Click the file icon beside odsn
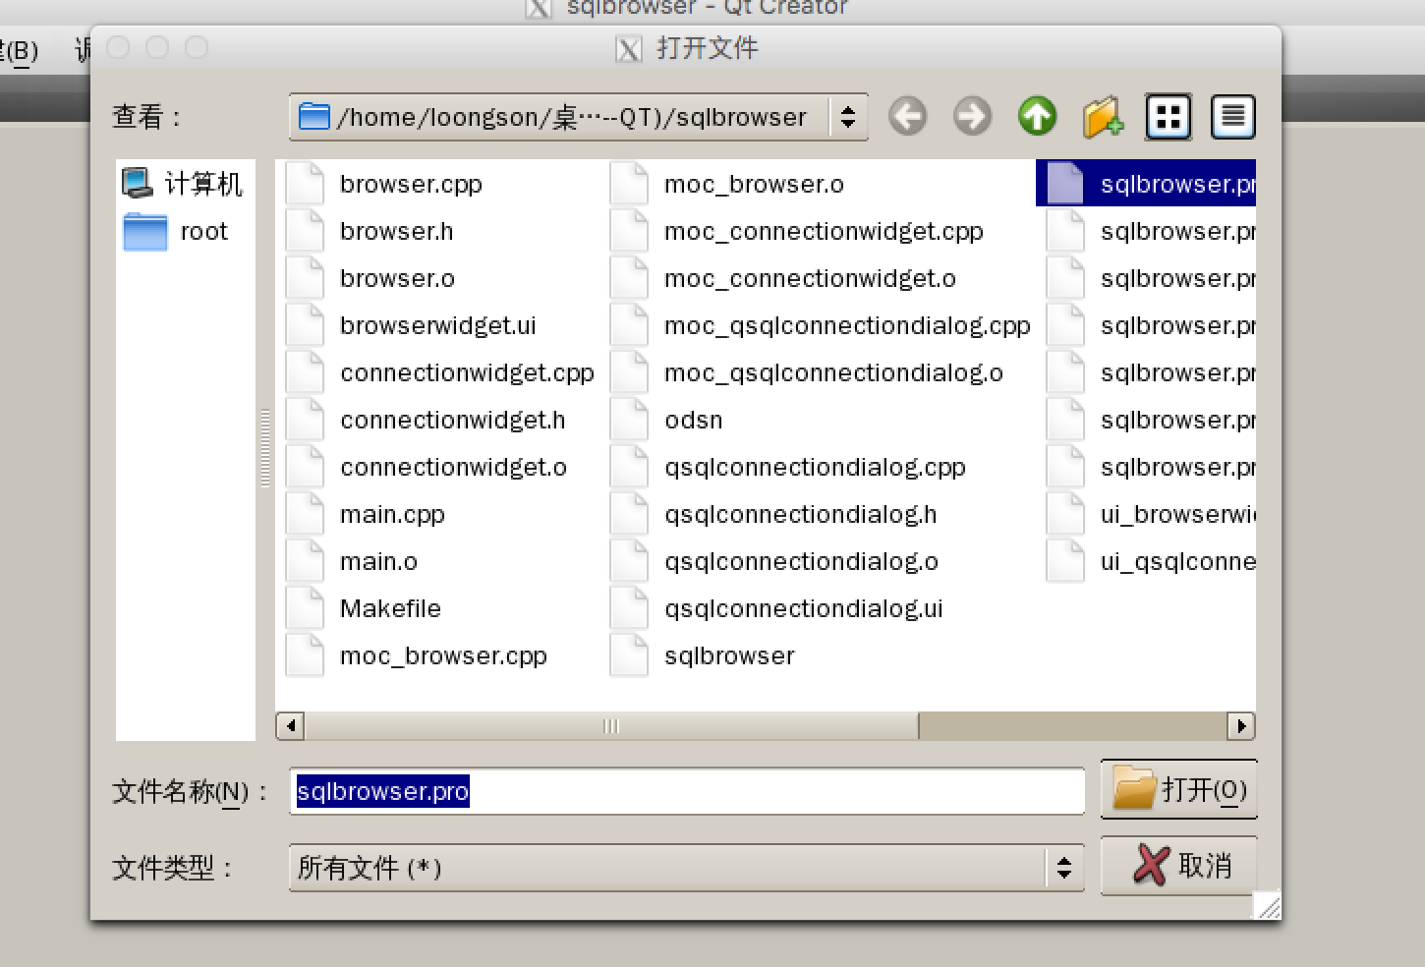This screenshot has height=967, width=1425. coord(629,420)
